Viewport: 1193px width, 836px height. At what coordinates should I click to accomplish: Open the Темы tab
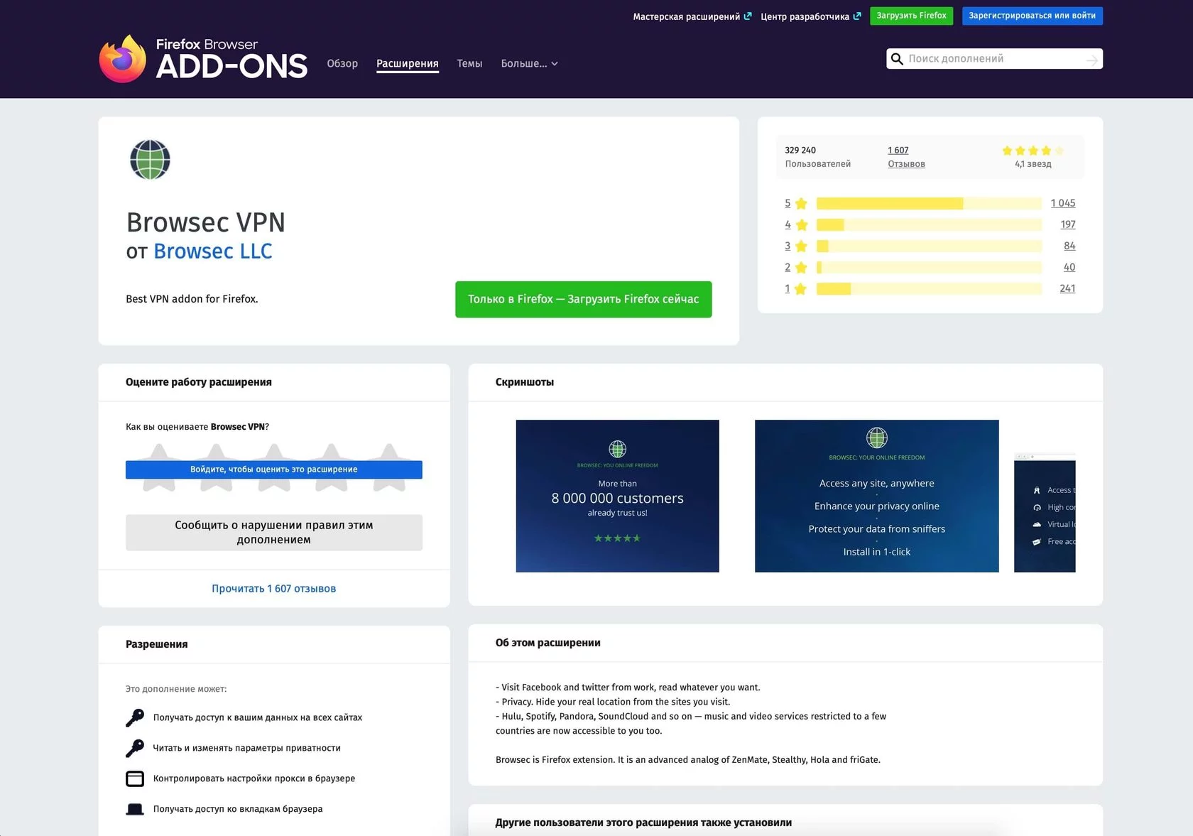click(x=469, y=64)
